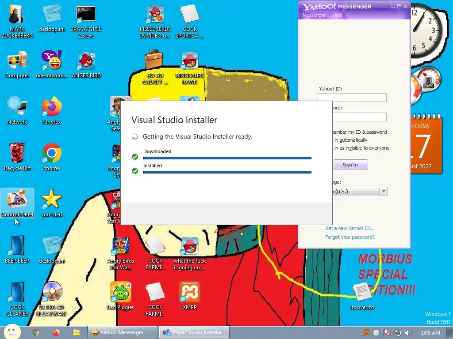Open the Messenger menu in Yahoo
Screen dimensions: 453x339
coord(314,15)
